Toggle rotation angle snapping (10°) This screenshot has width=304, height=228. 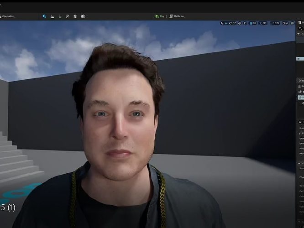[263, 23]
